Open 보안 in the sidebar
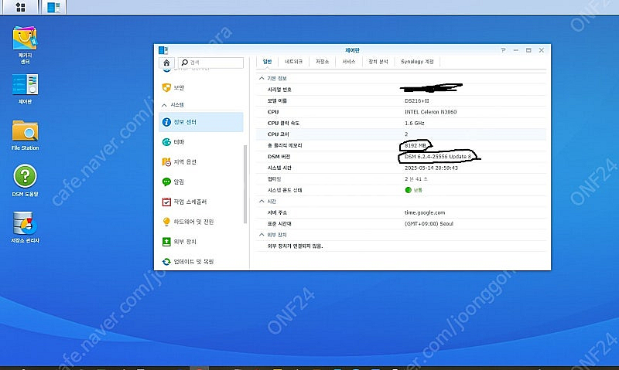This screenshot has height=370, width=619. pyautogui.click(x=201, y=87)
